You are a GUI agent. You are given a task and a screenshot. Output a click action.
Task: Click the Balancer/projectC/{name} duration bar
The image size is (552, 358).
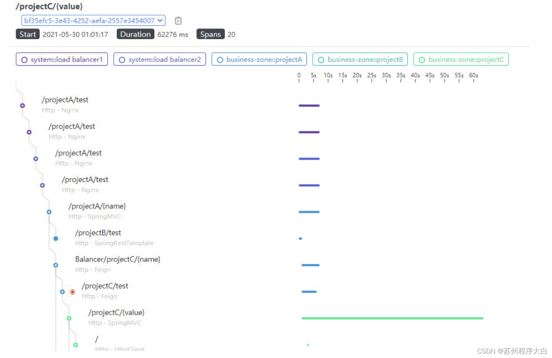(x=310, y=265)
